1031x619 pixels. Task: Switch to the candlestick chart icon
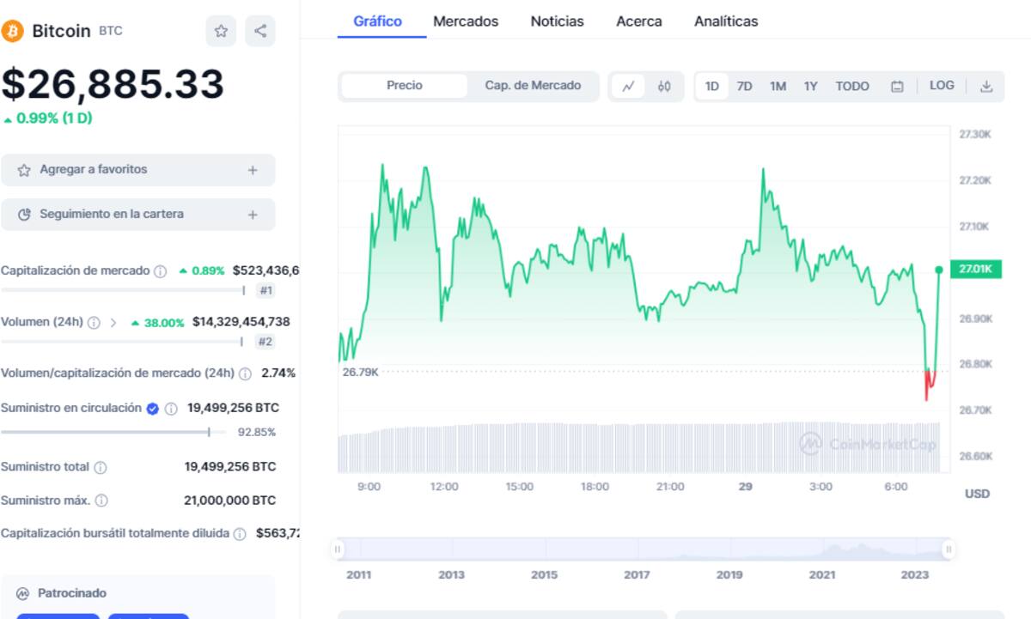point(664,86)
